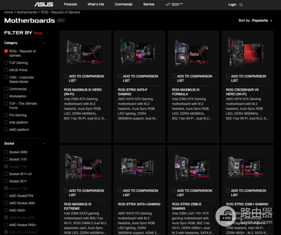The image size is (281, 235).
Task: Go to Motherboards breadcrumb link
Action: click(x=28, y=12)
